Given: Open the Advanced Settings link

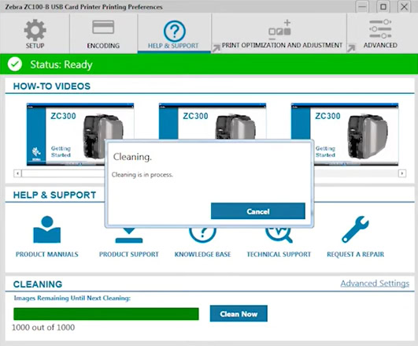Looking at the screenshot, I should pyautogui.click(x=375, y=283).
